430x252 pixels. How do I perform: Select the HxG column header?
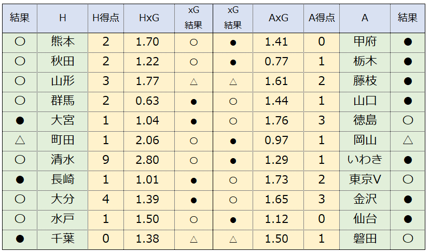pyautogui.click(x=149, y=18)
